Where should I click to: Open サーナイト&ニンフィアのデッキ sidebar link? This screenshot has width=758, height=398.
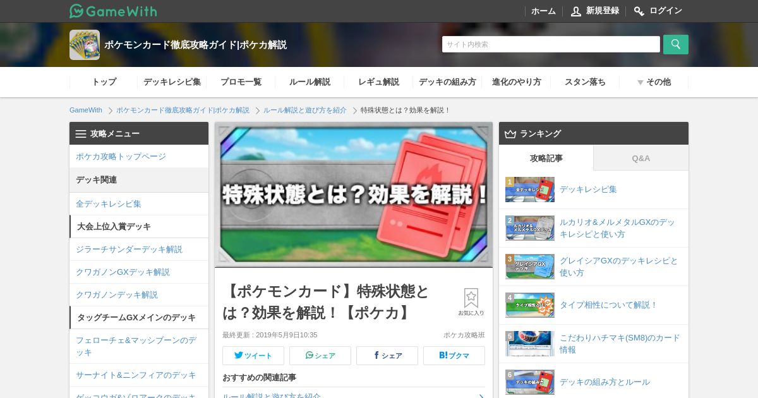click(139, 375)
